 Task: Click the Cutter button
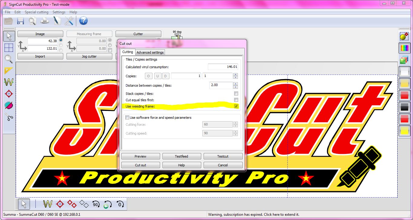coord(138,34)
